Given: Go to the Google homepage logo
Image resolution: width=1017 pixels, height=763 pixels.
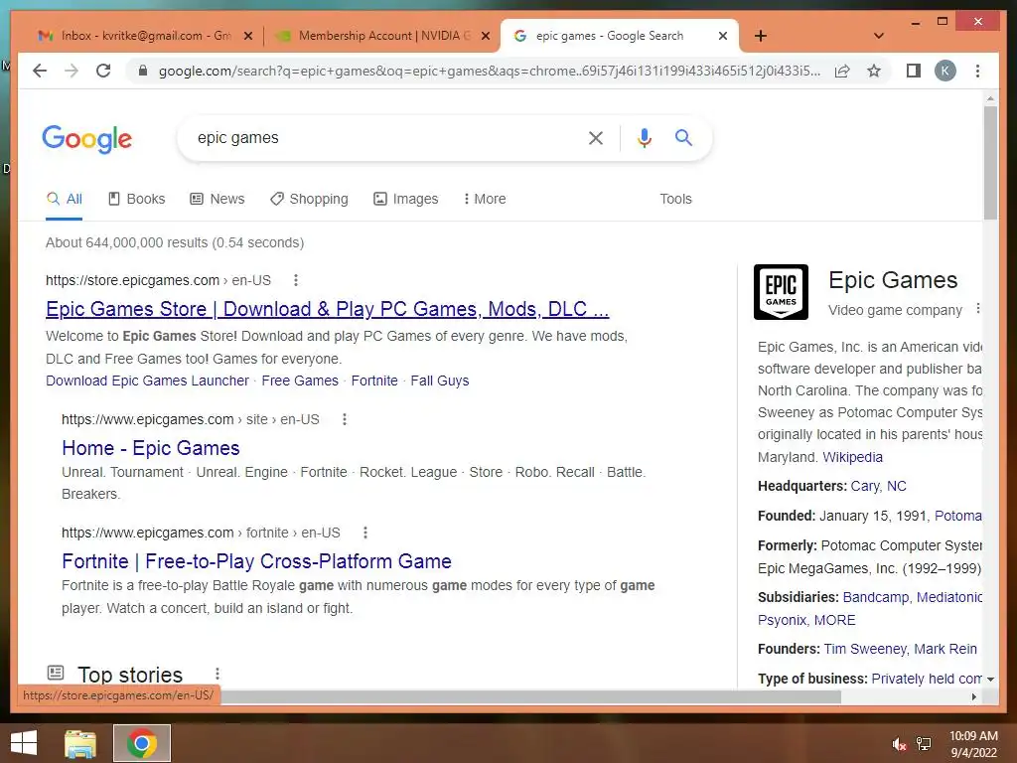Looking at the screenshot, I should click(87, 139).
